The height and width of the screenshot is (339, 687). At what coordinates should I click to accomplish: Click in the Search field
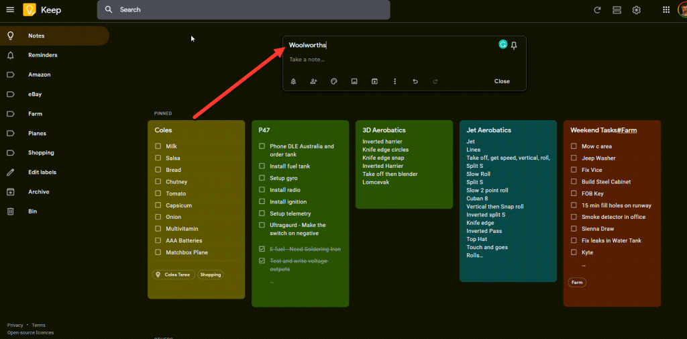[244, 9]
